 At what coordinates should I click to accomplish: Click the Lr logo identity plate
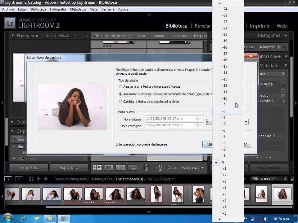(10, 23)
